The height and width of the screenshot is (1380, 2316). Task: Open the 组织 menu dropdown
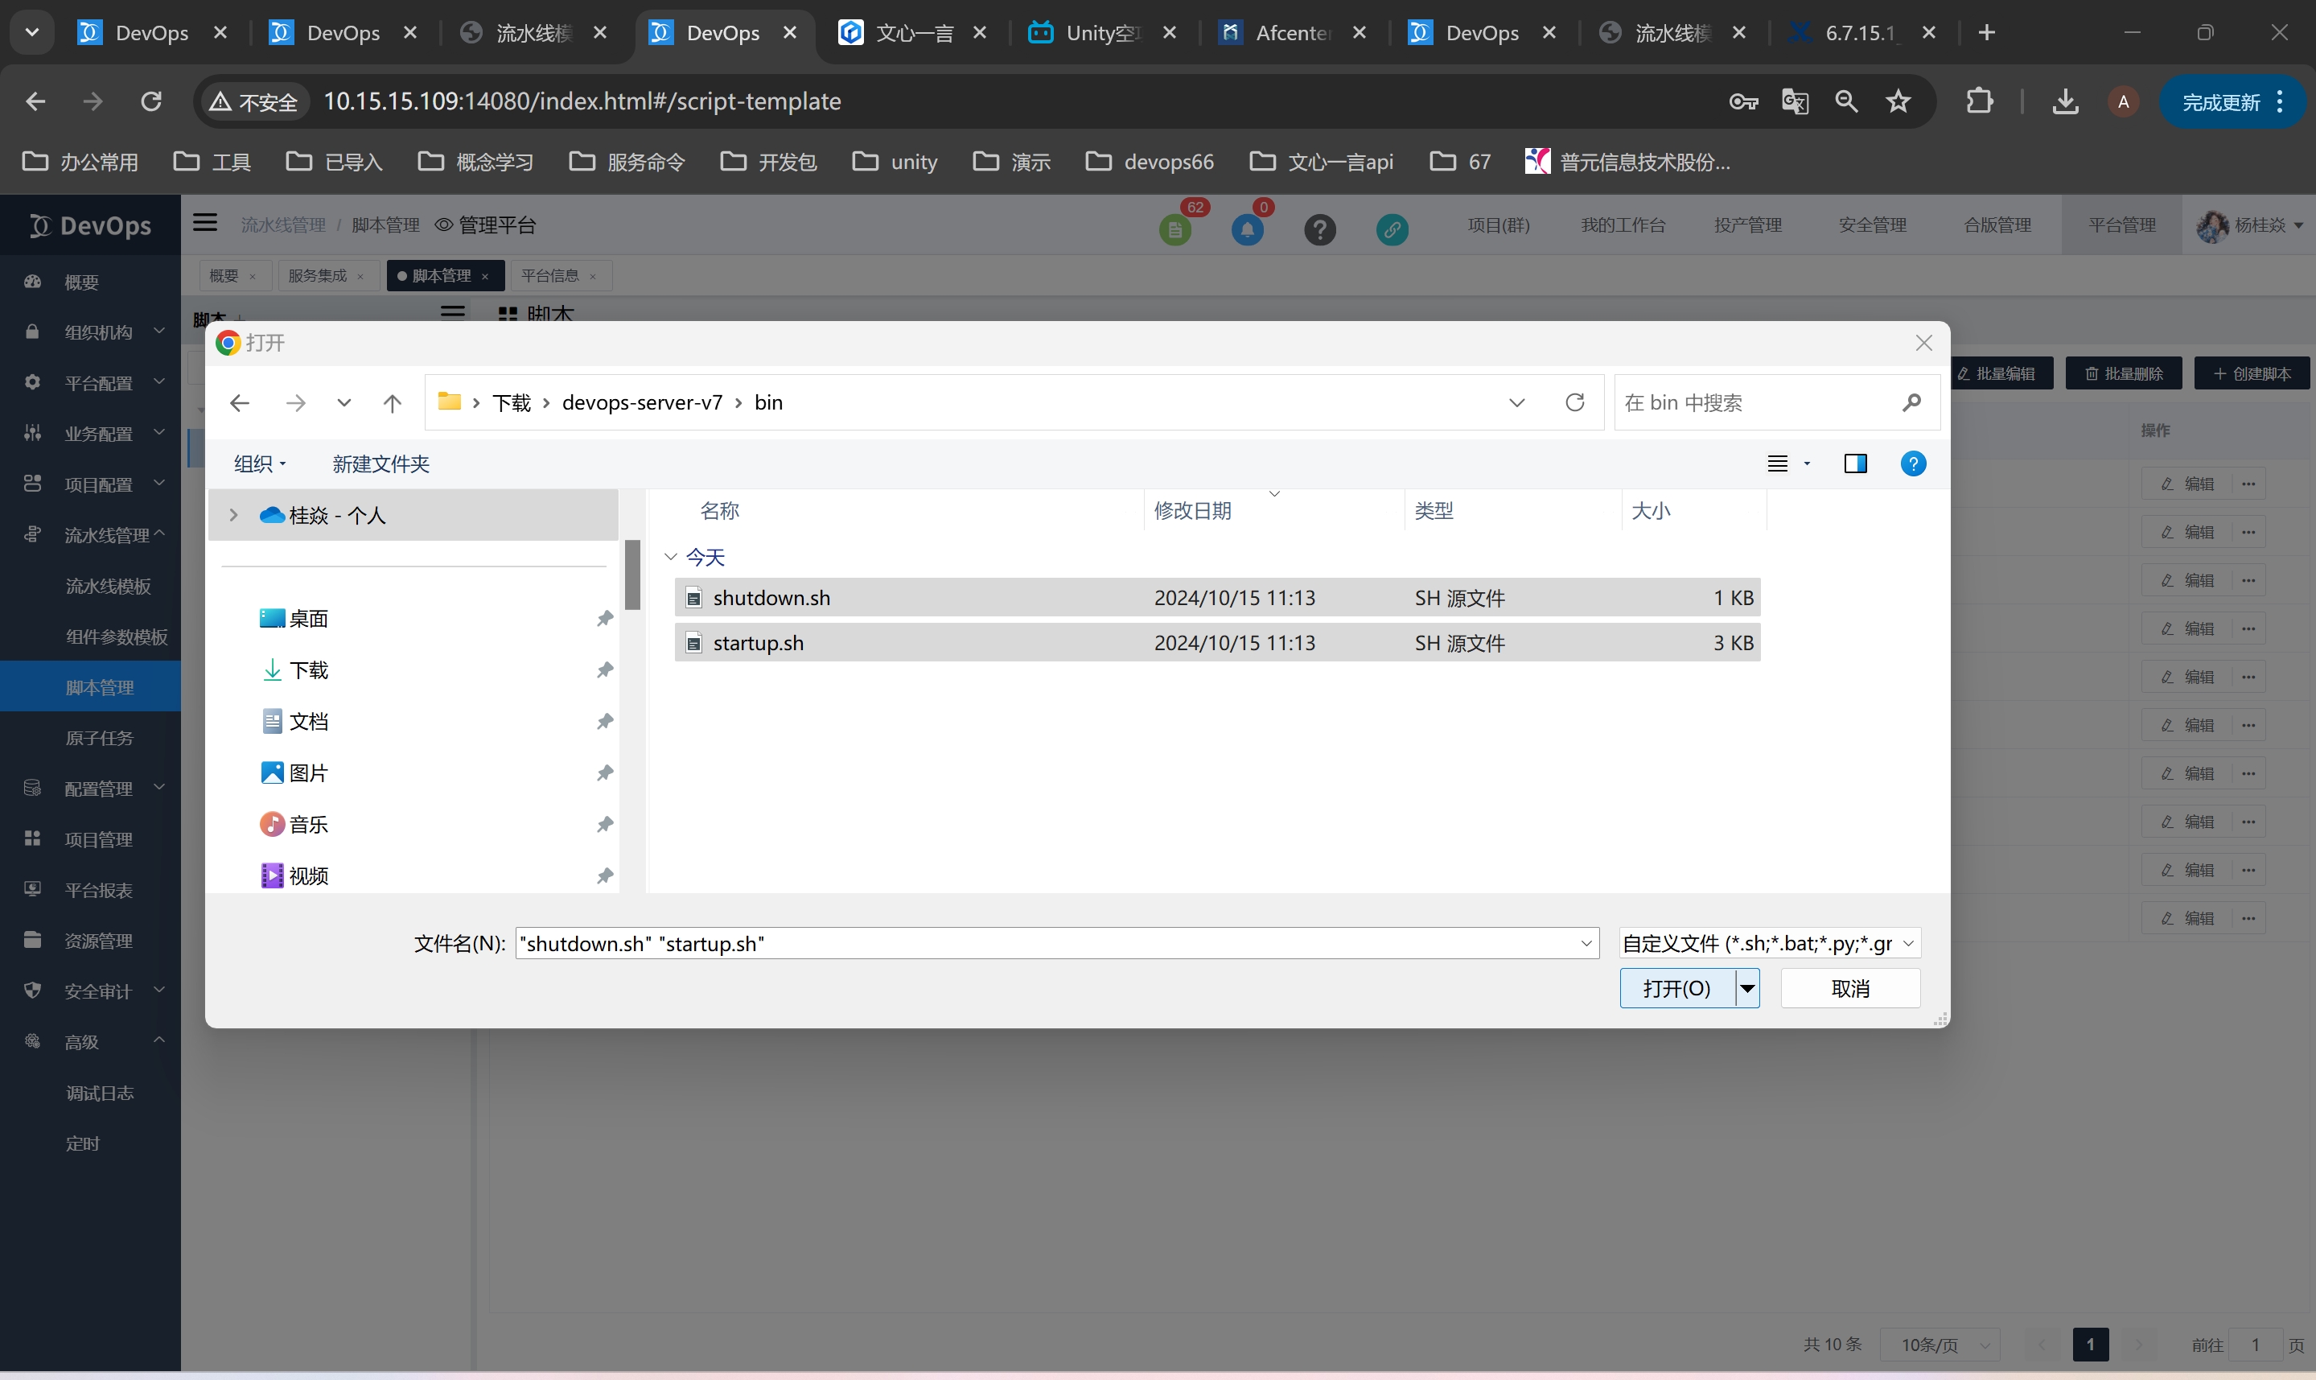259,463
